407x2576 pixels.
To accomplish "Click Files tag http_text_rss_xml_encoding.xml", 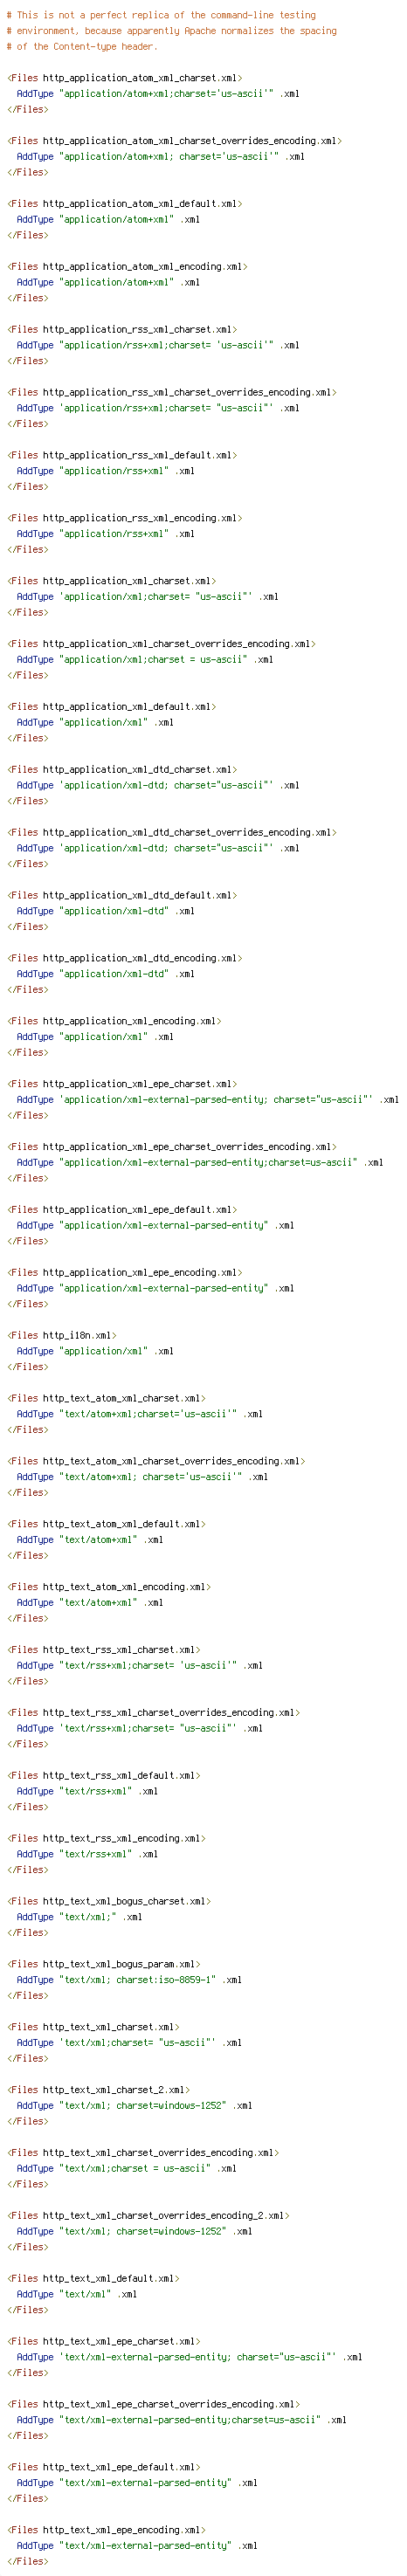I will 106,1839.
